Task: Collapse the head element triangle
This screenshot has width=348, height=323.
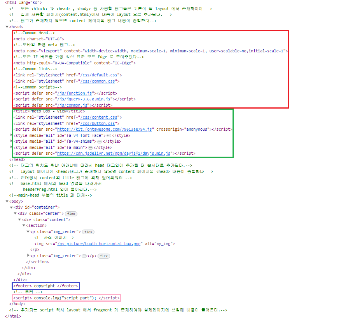Action: (x=7, y=27)
